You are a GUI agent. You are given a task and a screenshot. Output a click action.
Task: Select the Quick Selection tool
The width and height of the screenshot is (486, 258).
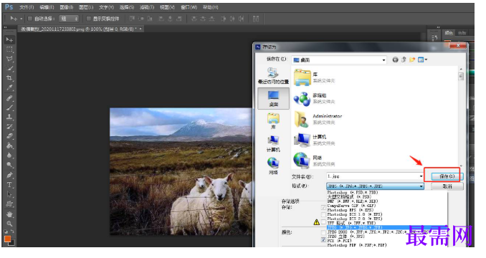[9, 69]
